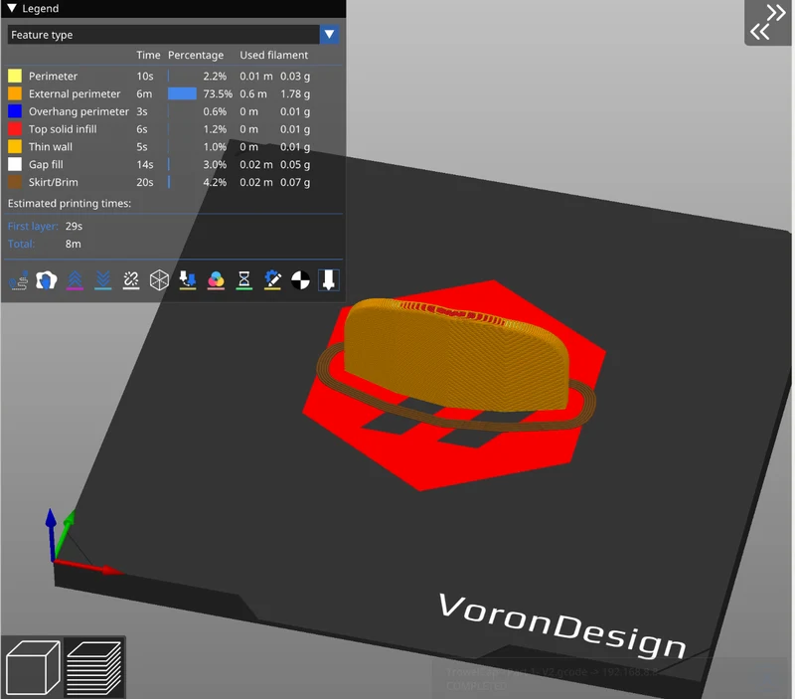The width and height of the screenshot is (795, 699).
Task: Switch to sliced layers preview view
Action: tap(94, 667)
